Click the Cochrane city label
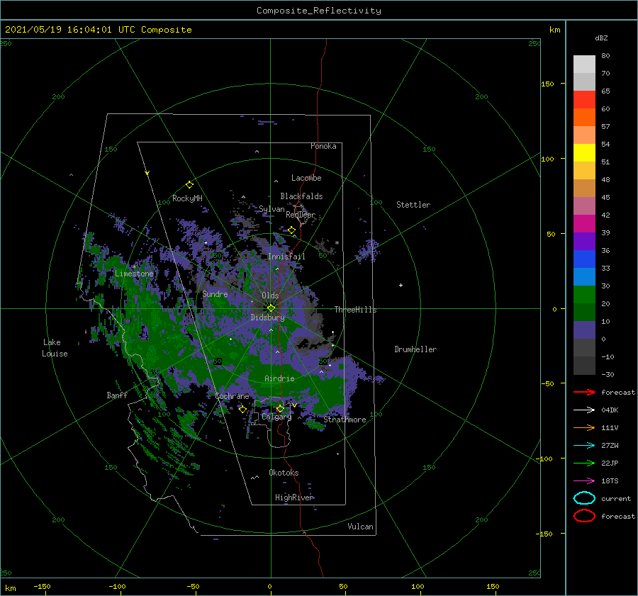Screen dimensions: 638x596 pos(232,396)
